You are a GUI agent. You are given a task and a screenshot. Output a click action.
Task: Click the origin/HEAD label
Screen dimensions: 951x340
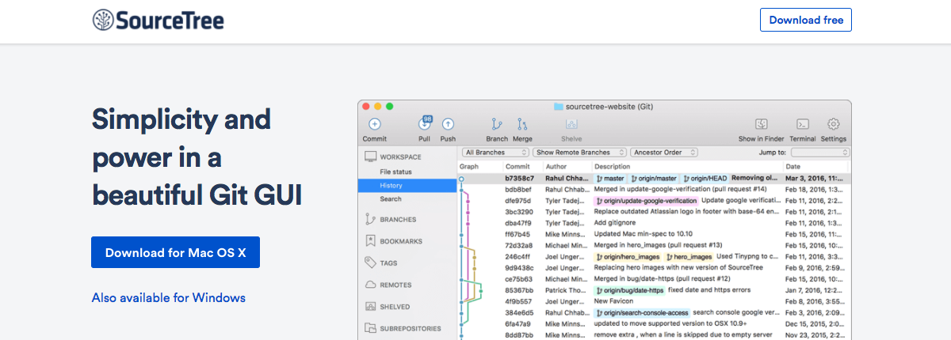pyautogui.click(x=705, y=179)
